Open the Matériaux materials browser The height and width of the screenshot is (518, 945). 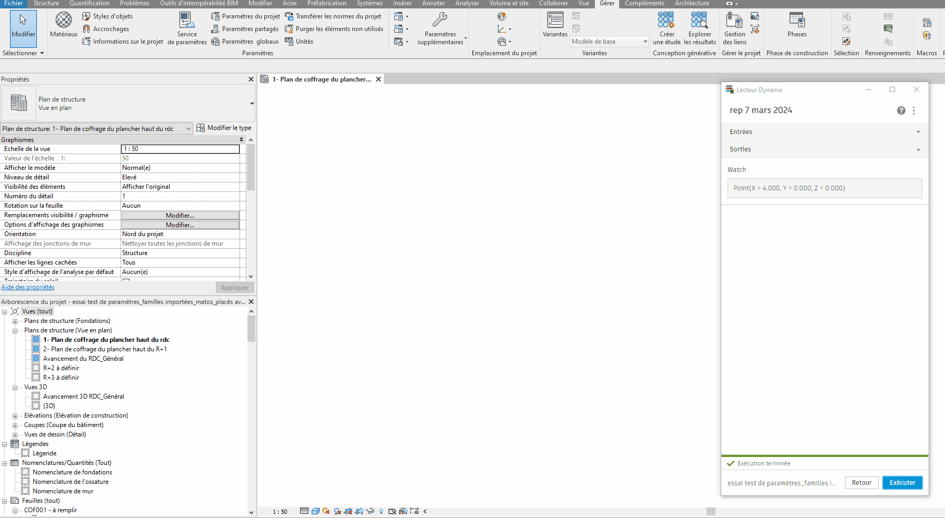pyautogui.click(x=64, y=25)
